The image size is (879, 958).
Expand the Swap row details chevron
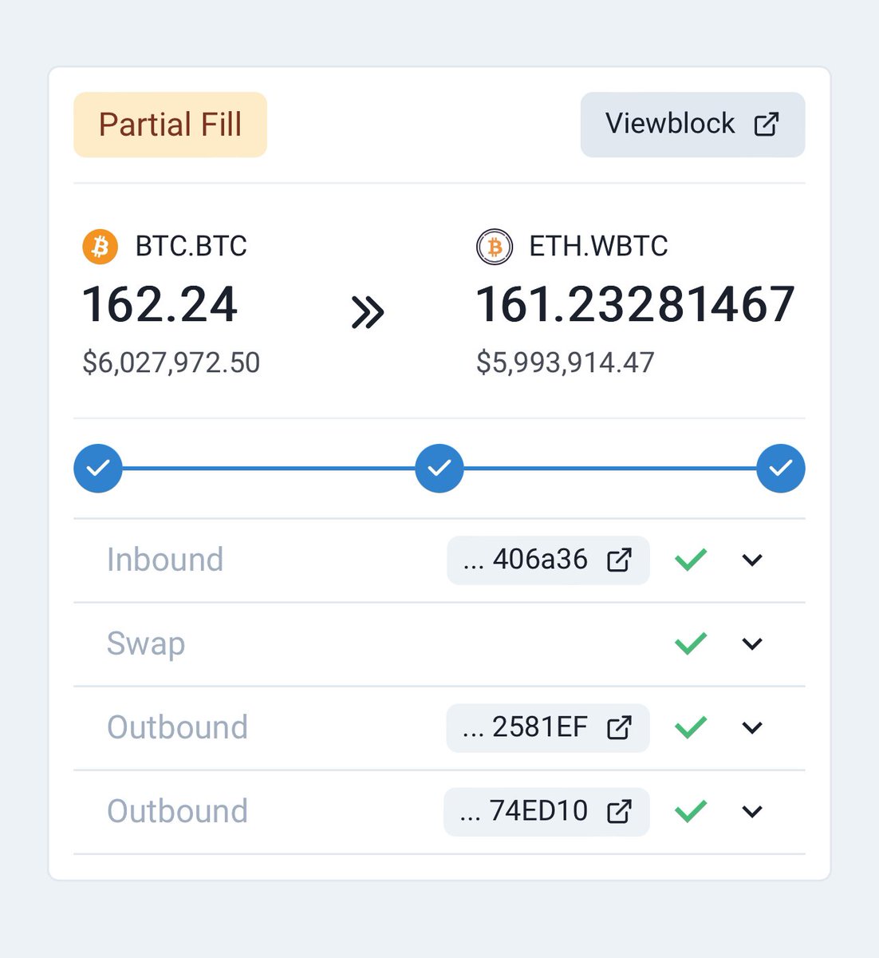752,644
